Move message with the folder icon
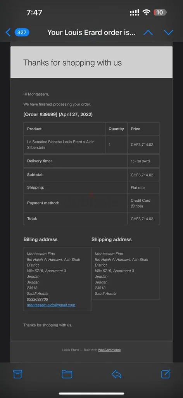Image resolution: width=183 pixels, height=398 pixels. [x=67, y=374]
